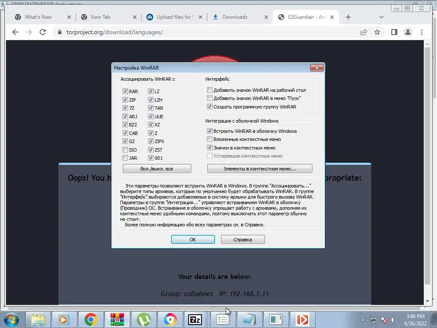Toggle XZ association checkbox
The image size is (437, 328).
pos(151,125)
